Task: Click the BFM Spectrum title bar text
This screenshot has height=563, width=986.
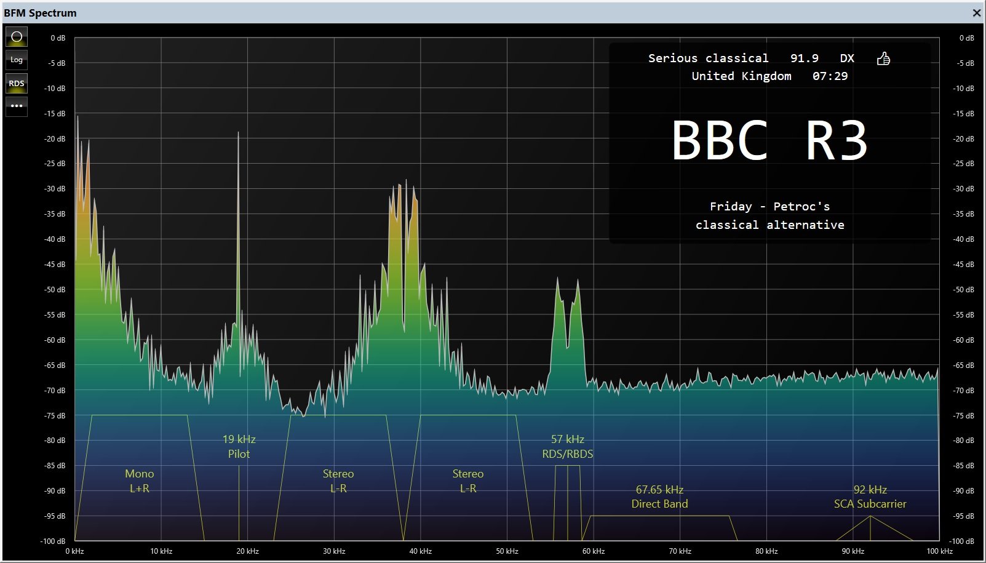Action: click(41, 13)
